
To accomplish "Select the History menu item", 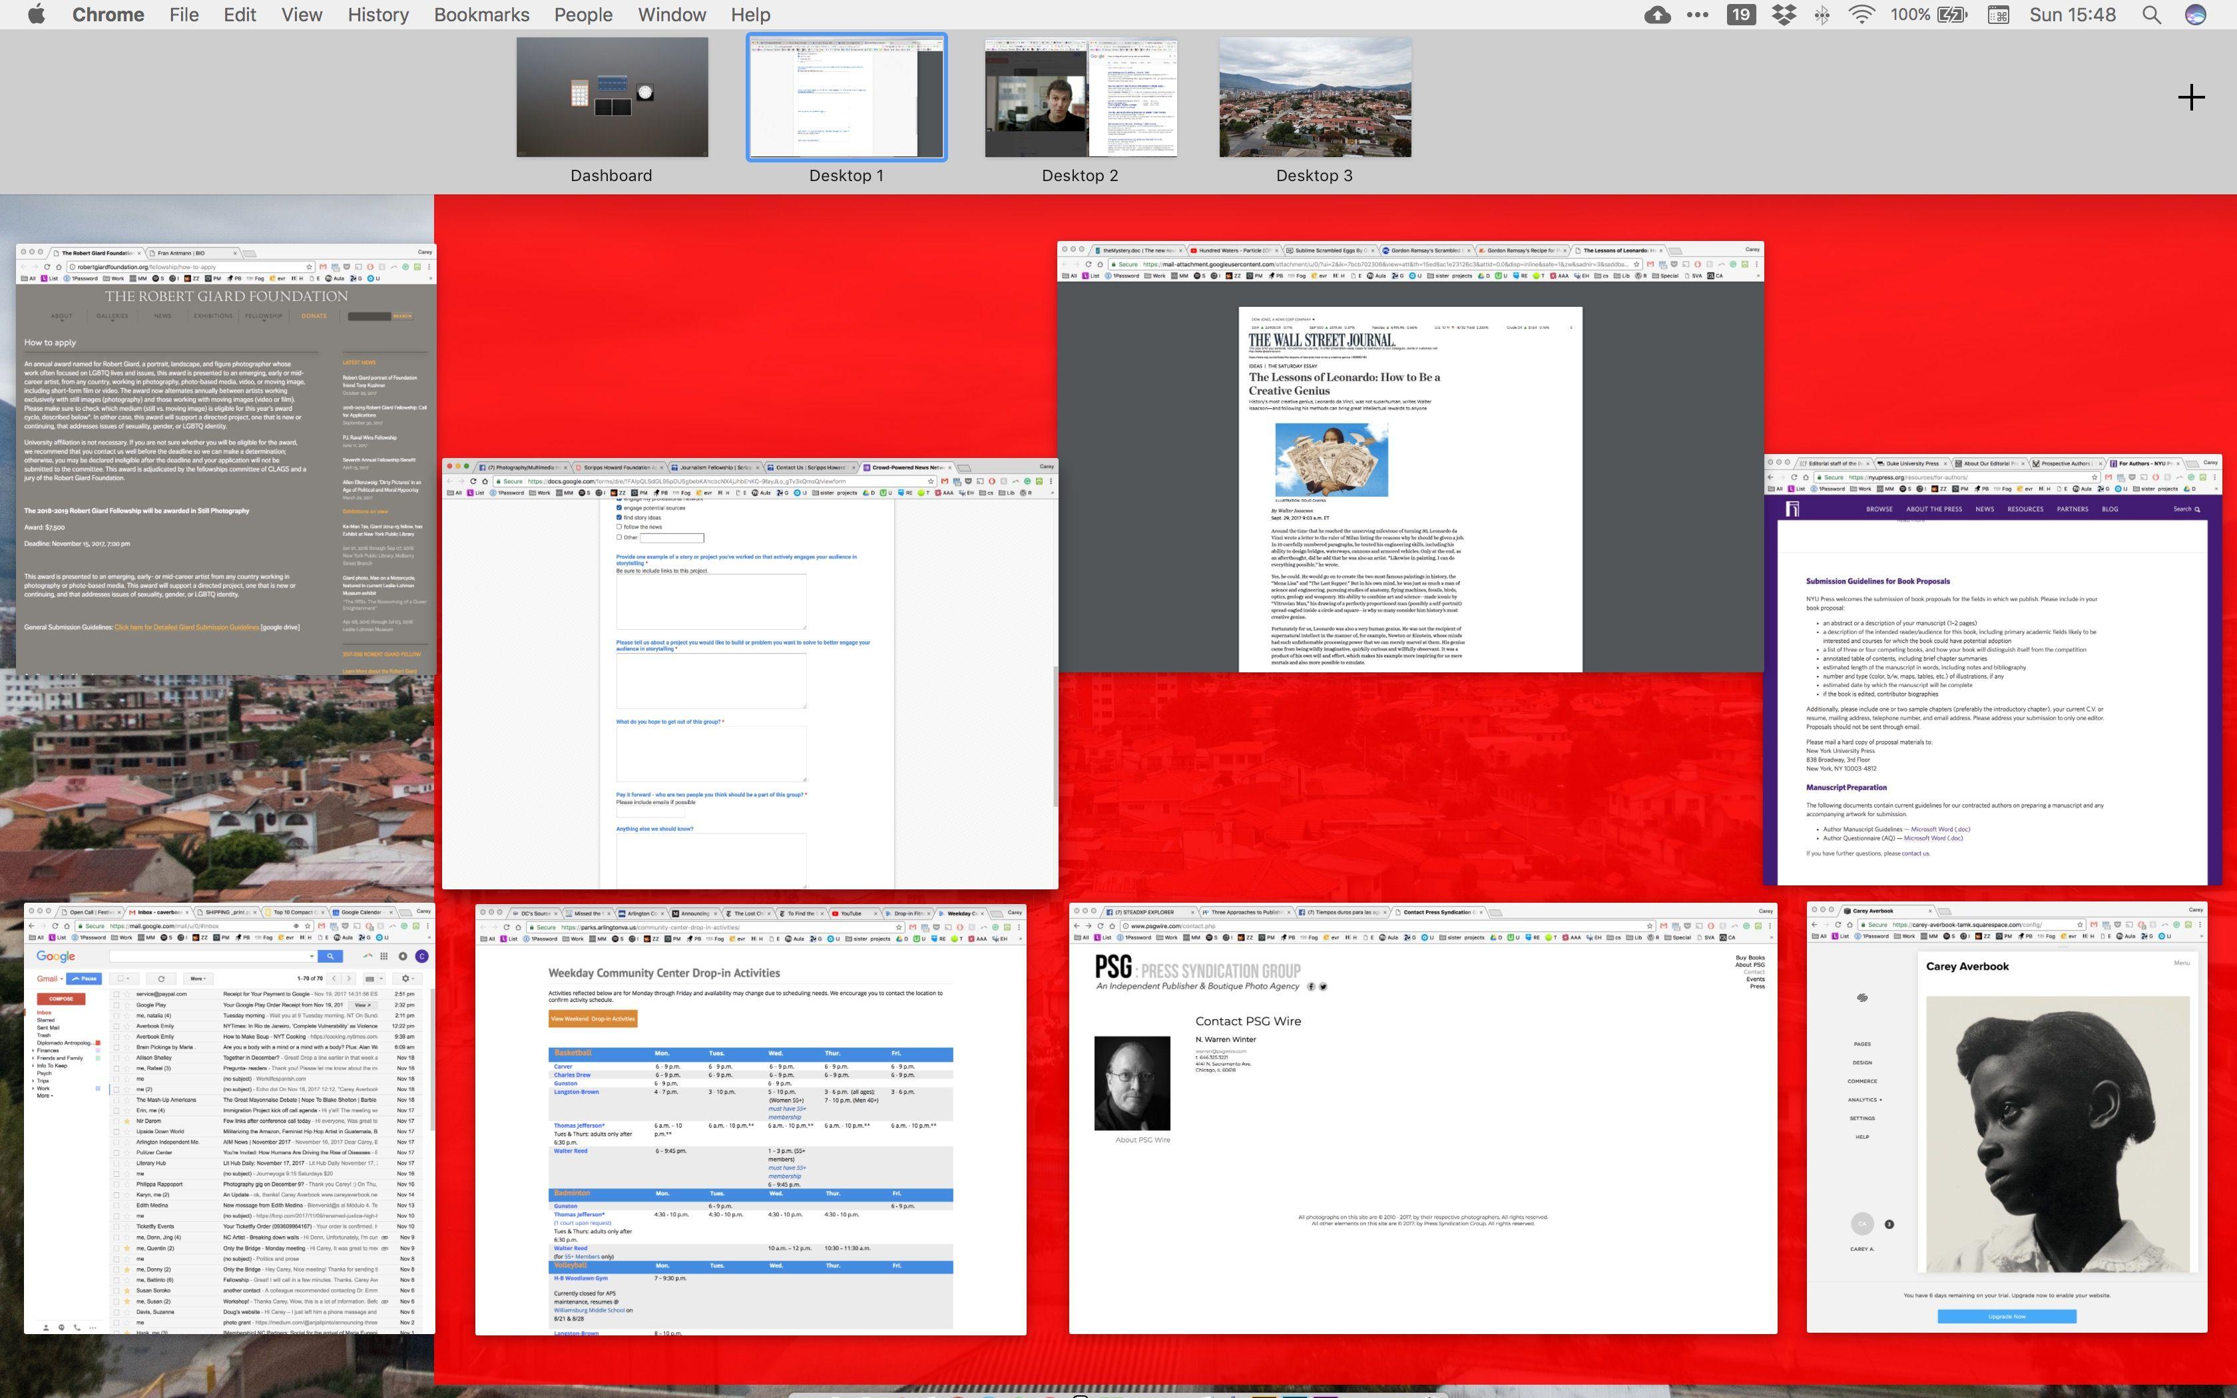I will pyautogui.click(x=377, y=15).
